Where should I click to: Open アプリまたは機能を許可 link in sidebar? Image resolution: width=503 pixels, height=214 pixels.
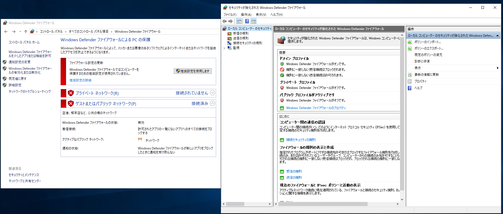click(x=30, y=54)
